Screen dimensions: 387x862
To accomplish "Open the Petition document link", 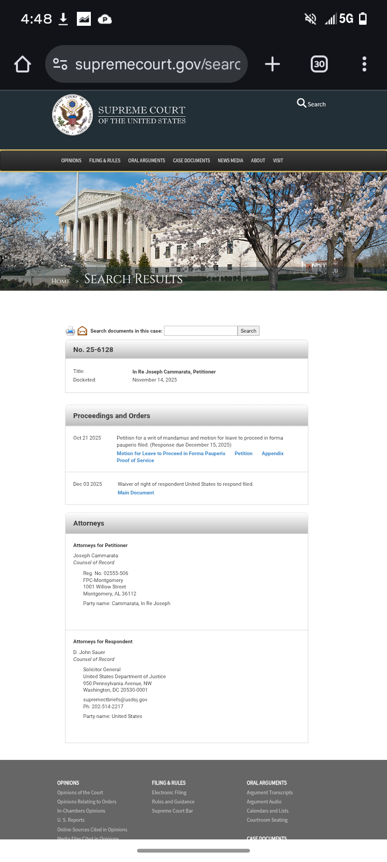I will (243, 454).
